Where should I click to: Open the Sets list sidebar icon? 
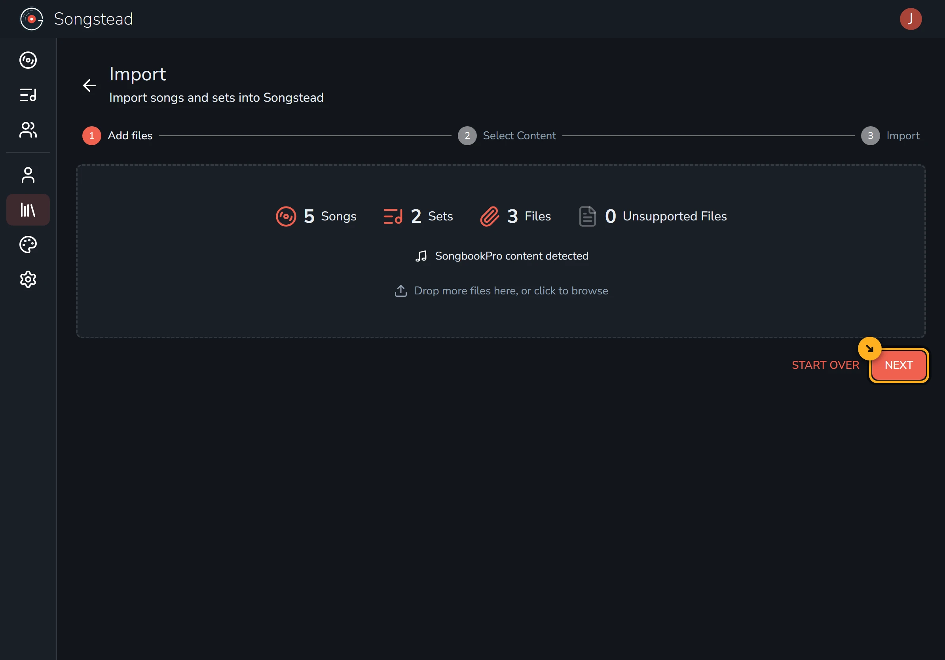28,95
